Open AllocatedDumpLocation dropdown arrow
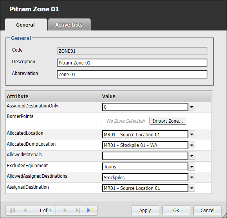The width and height of the screenshot is (227, 218). pos(192,145)
